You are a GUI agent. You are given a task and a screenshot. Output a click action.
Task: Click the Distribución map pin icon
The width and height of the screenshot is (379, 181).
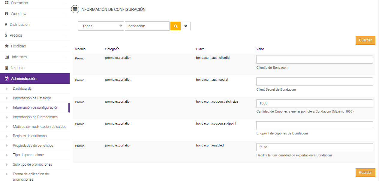coord(6,25)
